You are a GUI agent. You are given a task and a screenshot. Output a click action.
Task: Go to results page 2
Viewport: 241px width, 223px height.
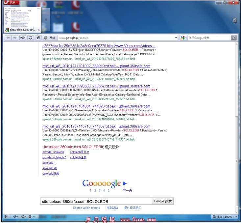(95, 190)
